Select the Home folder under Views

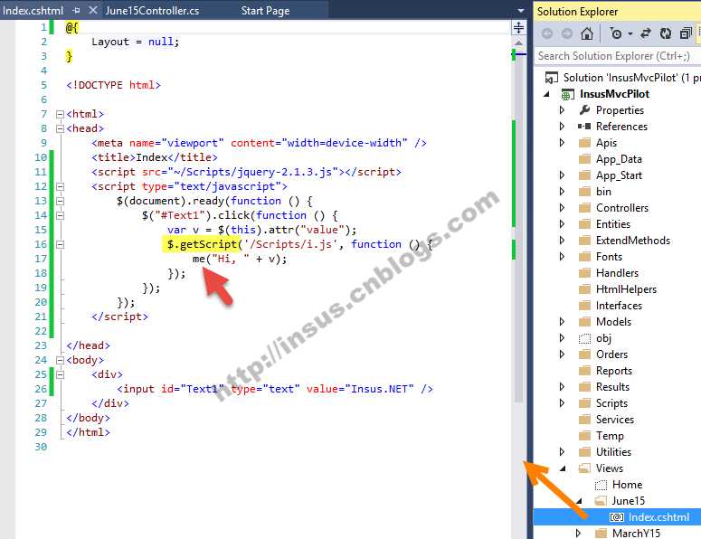pyautogui.click(x=627, y=485)
